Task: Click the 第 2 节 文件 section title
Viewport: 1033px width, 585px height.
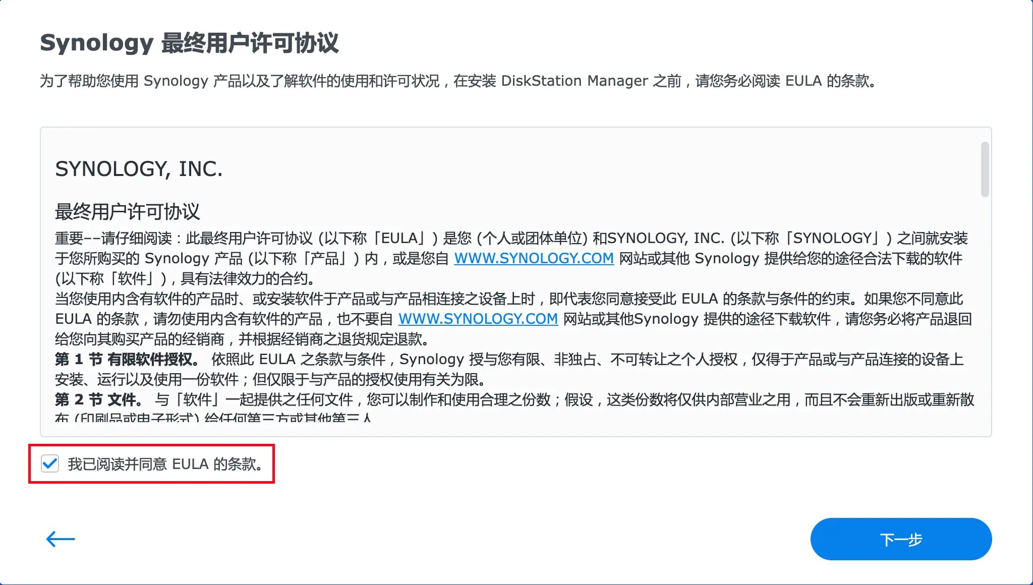Action: tap(99, 399)
